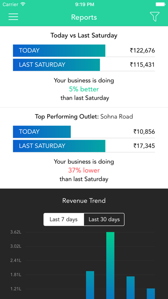Viewport: 168px width, 299px height.
Task: Tap the battery indicator icon
Action: coord(160,4)
